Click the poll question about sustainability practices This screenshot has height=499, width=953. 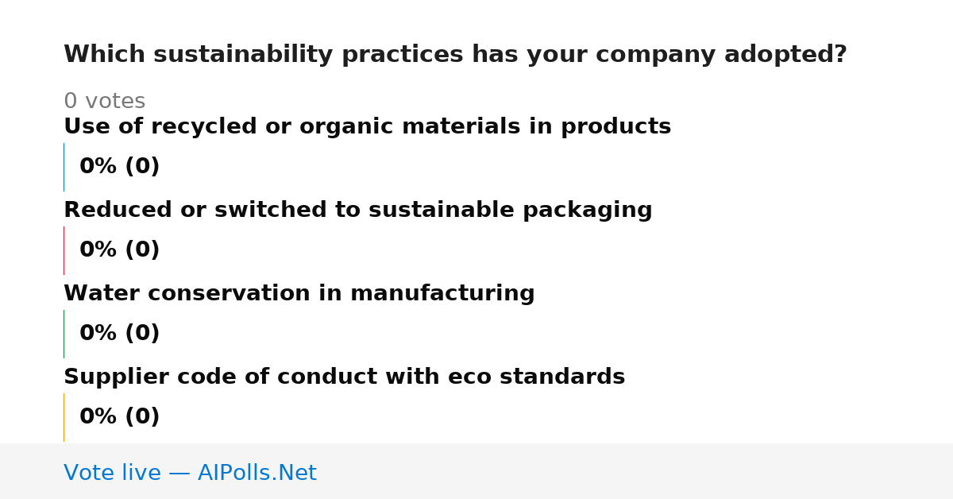[x=455, y=55]
